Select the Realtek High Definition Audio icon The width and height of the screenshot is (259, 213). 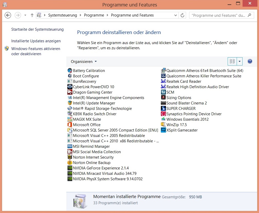point(163,87)
